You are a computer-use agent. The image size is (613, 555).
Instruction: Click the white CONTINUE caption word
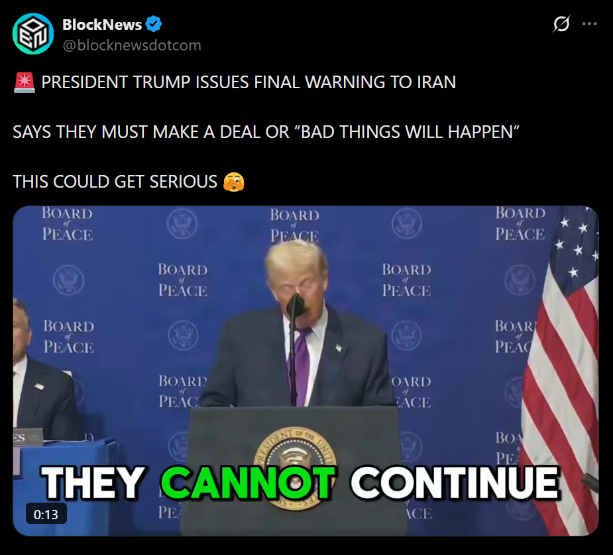(455, 482)
